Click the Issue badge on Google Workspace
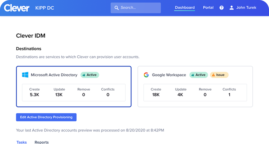The height and width of the screenshot is (144, 269). pos(219,75)
